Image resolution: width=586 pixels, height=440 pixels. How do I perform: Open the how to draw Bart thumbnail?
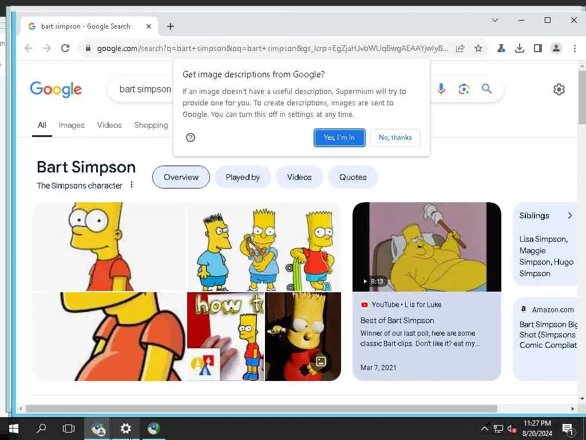225,337
